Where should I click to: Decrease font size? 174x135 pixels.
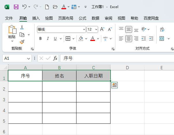click(x=110, y=29)
